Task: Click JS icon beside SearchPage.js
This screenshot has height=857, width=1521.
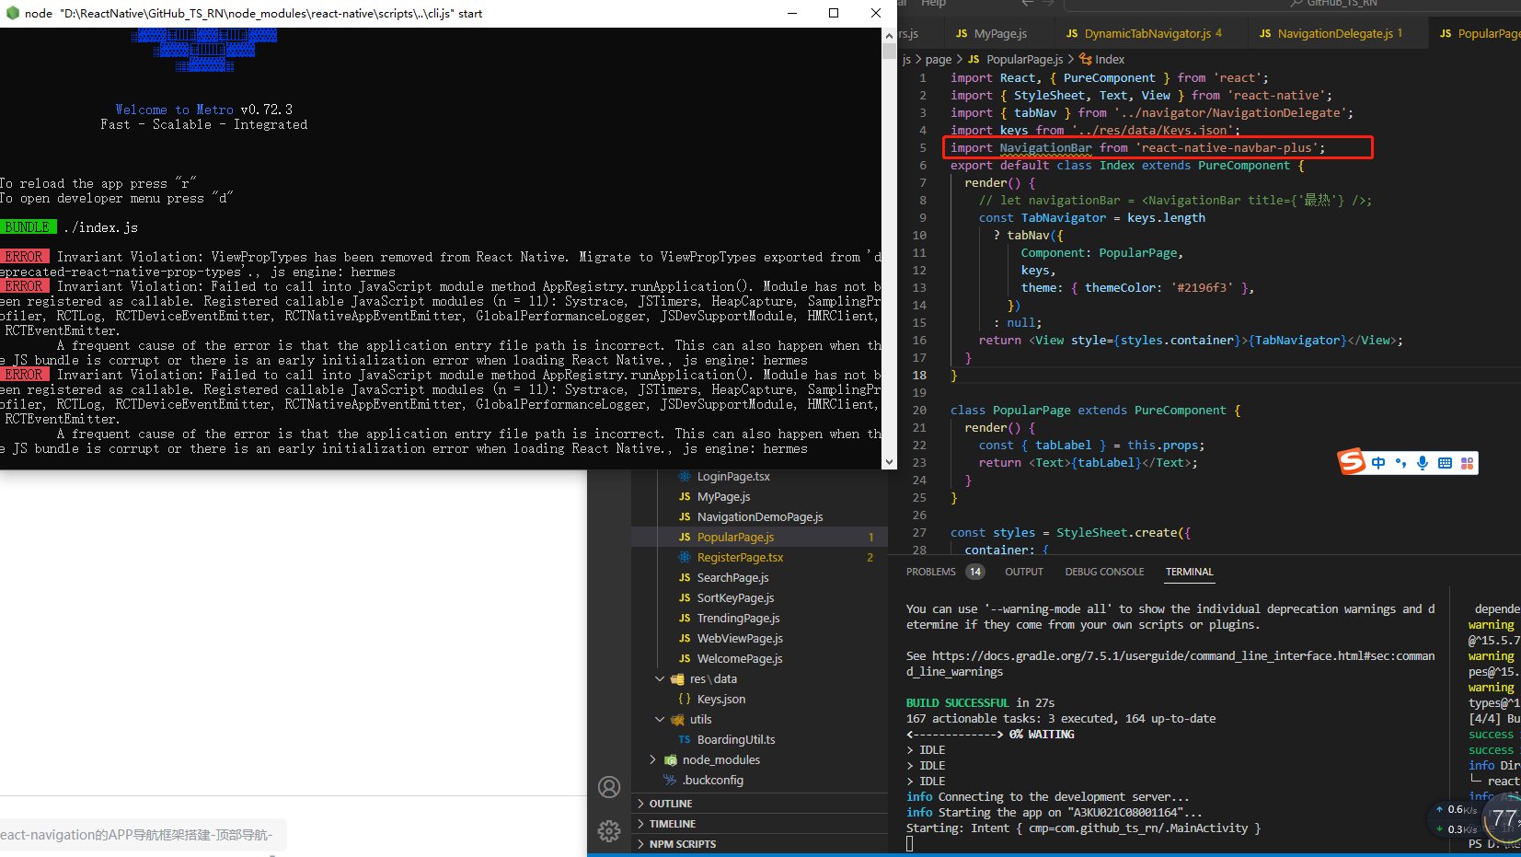Action: (685, 578)
